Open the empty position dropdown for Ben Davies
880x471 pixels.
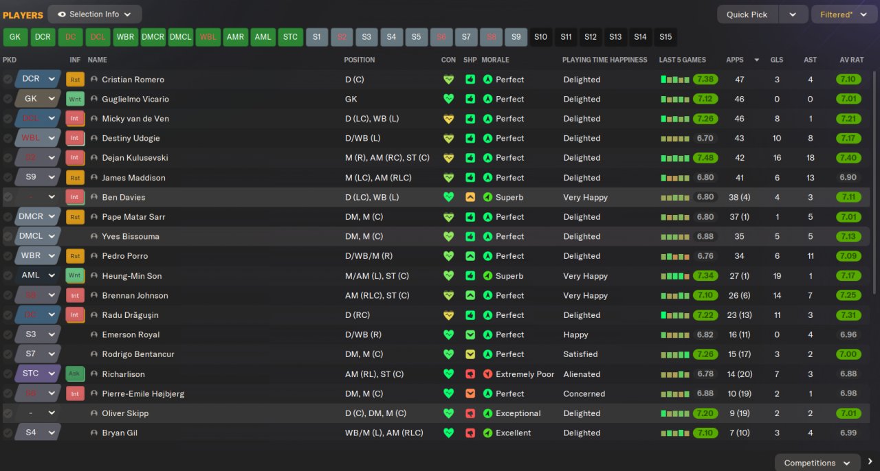[x=38, y=197]
